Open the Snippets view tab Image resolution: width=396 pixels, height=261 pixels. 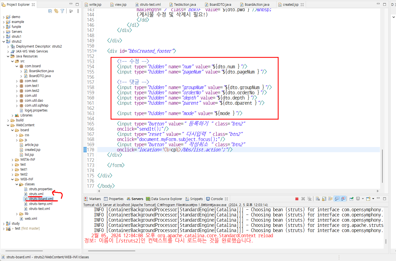pyautogui.click(x=194, y=199)
